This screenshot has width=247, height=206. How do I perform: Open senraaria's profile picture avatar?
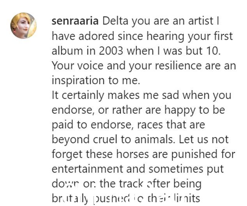23,26
